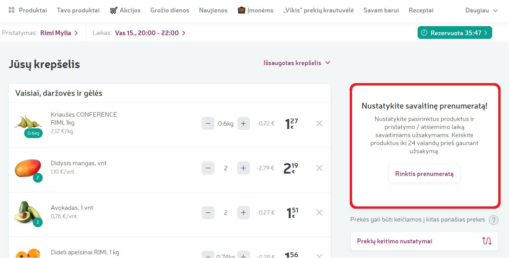Decrease Didysis mangas quantity with minus

(x=208, y=168)
